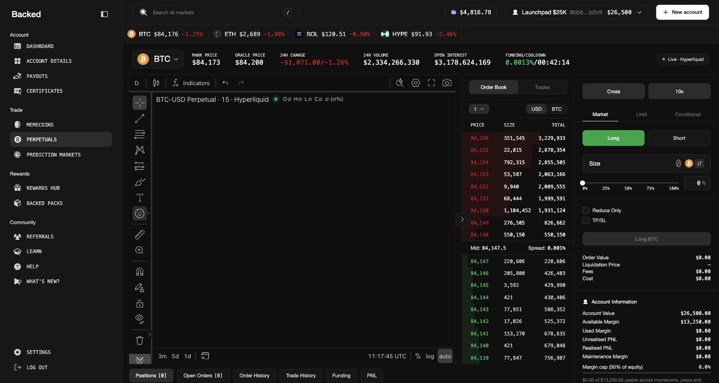Select the ruler measure tool
The height and width of the screenshot is (383, 719).
(139, 235)
